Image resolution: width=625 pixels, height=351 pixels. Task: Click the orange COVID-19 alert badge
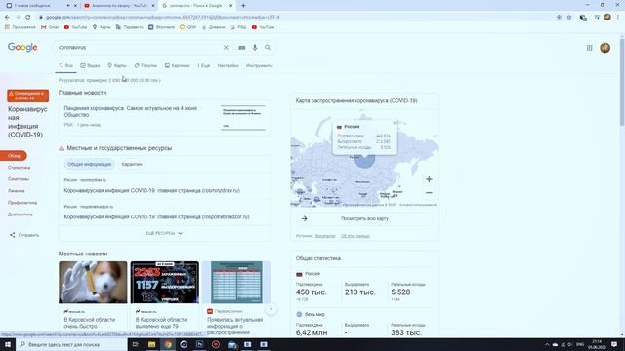pos(28,96)
